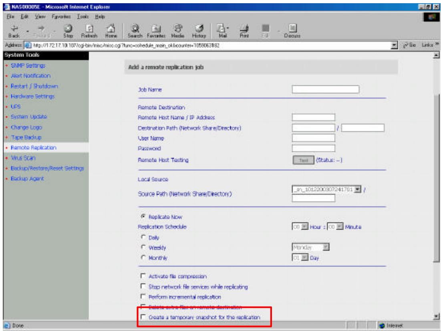Go to Home via toolbar icon
Screen dimensions: 441x331
click(x=111, y=31)
